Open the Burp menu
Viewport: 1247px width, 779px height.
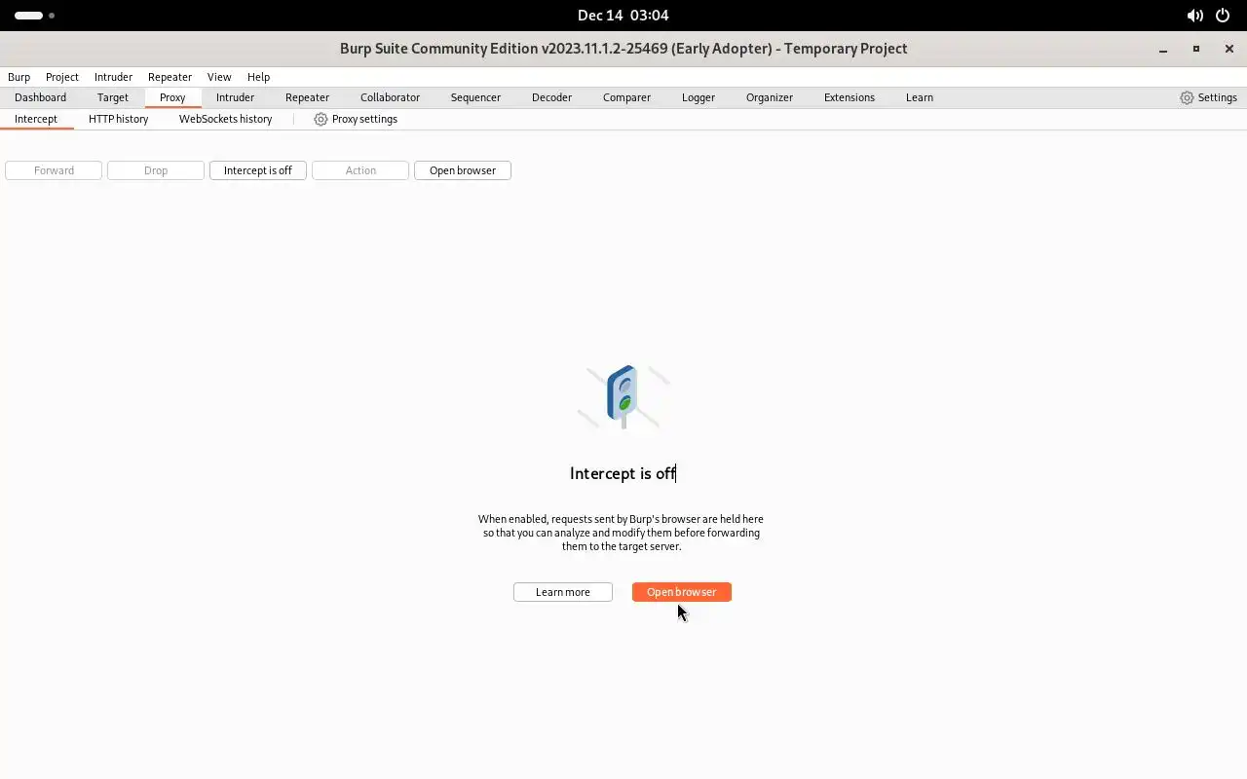[x=19, y=77]
